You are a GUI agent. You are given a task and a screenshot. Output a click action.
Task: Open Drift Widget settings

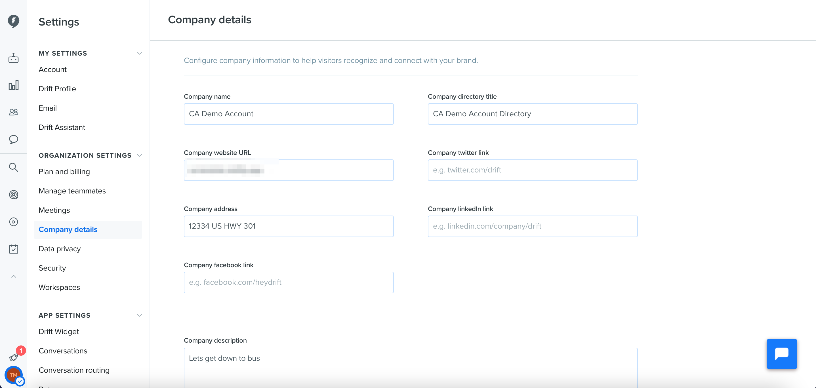(x=59, y=332)
